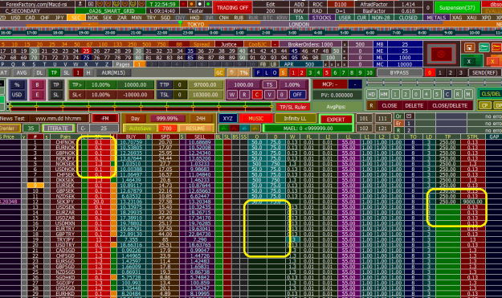Click the 9000.00 cell in STPL column
This screenshot has width=502, height=298.
coord(472,202)
